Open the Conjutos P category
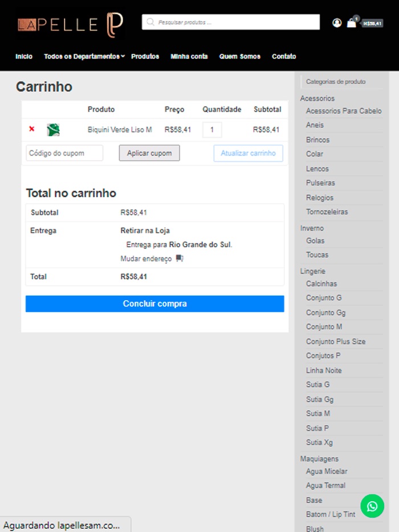The height and width of the screenshot is (532, 399). (323, 356)
